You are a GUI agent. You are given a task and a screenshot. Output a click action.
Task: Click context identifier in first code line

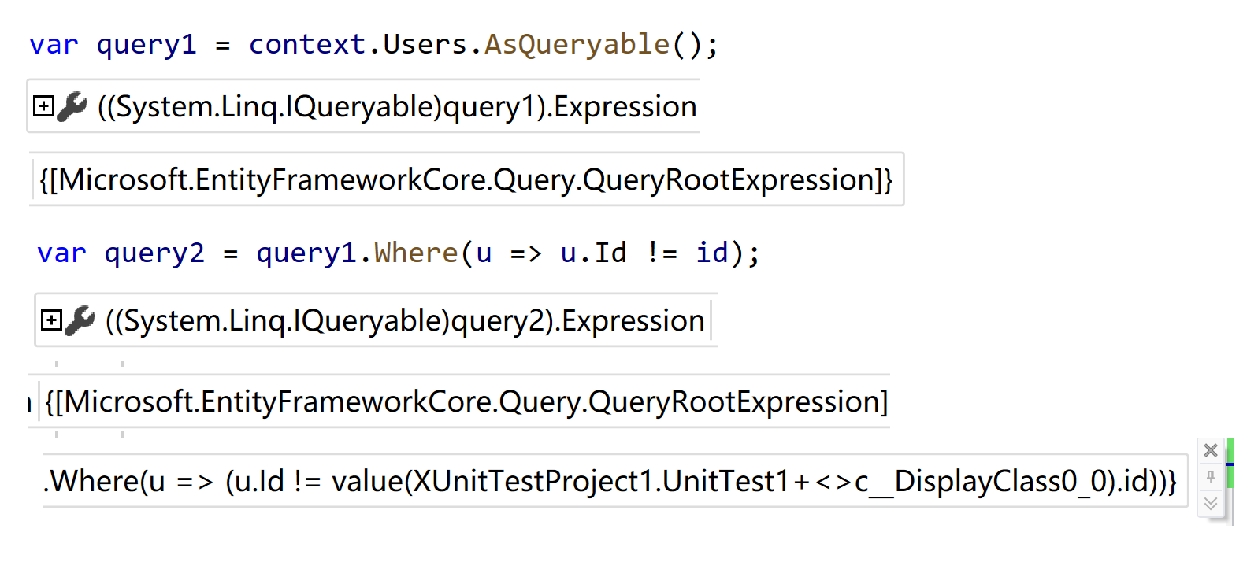pos(307,45)
